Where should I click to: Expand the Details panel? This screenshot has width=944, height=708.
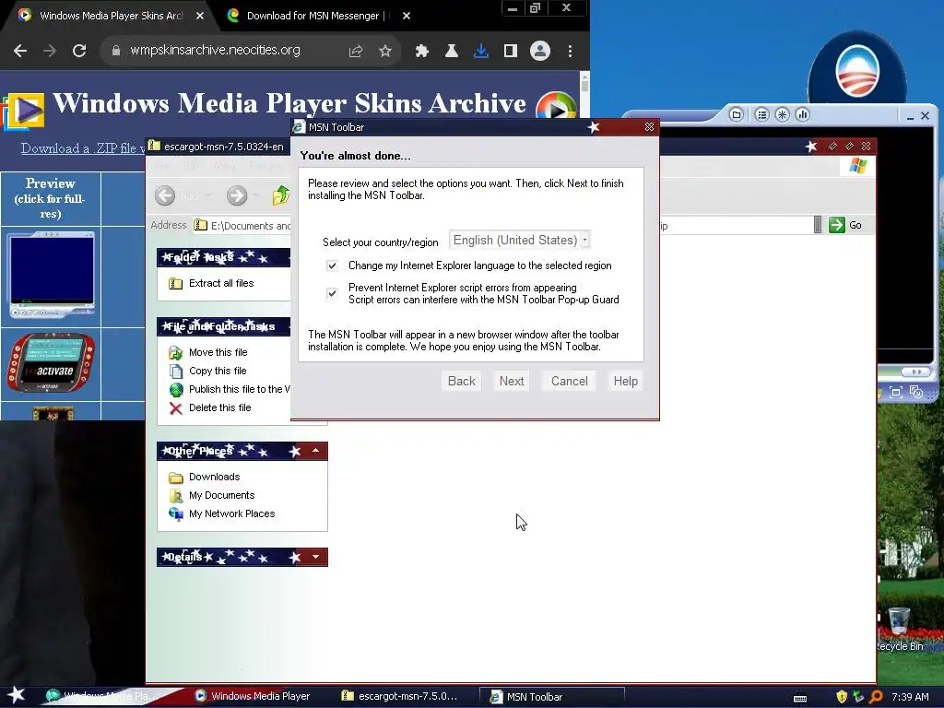[x=315, y=557]
